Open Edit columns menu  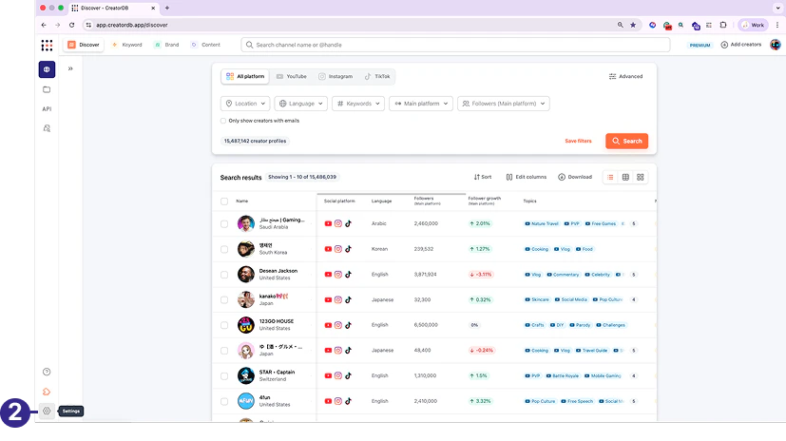pos(527,177)
